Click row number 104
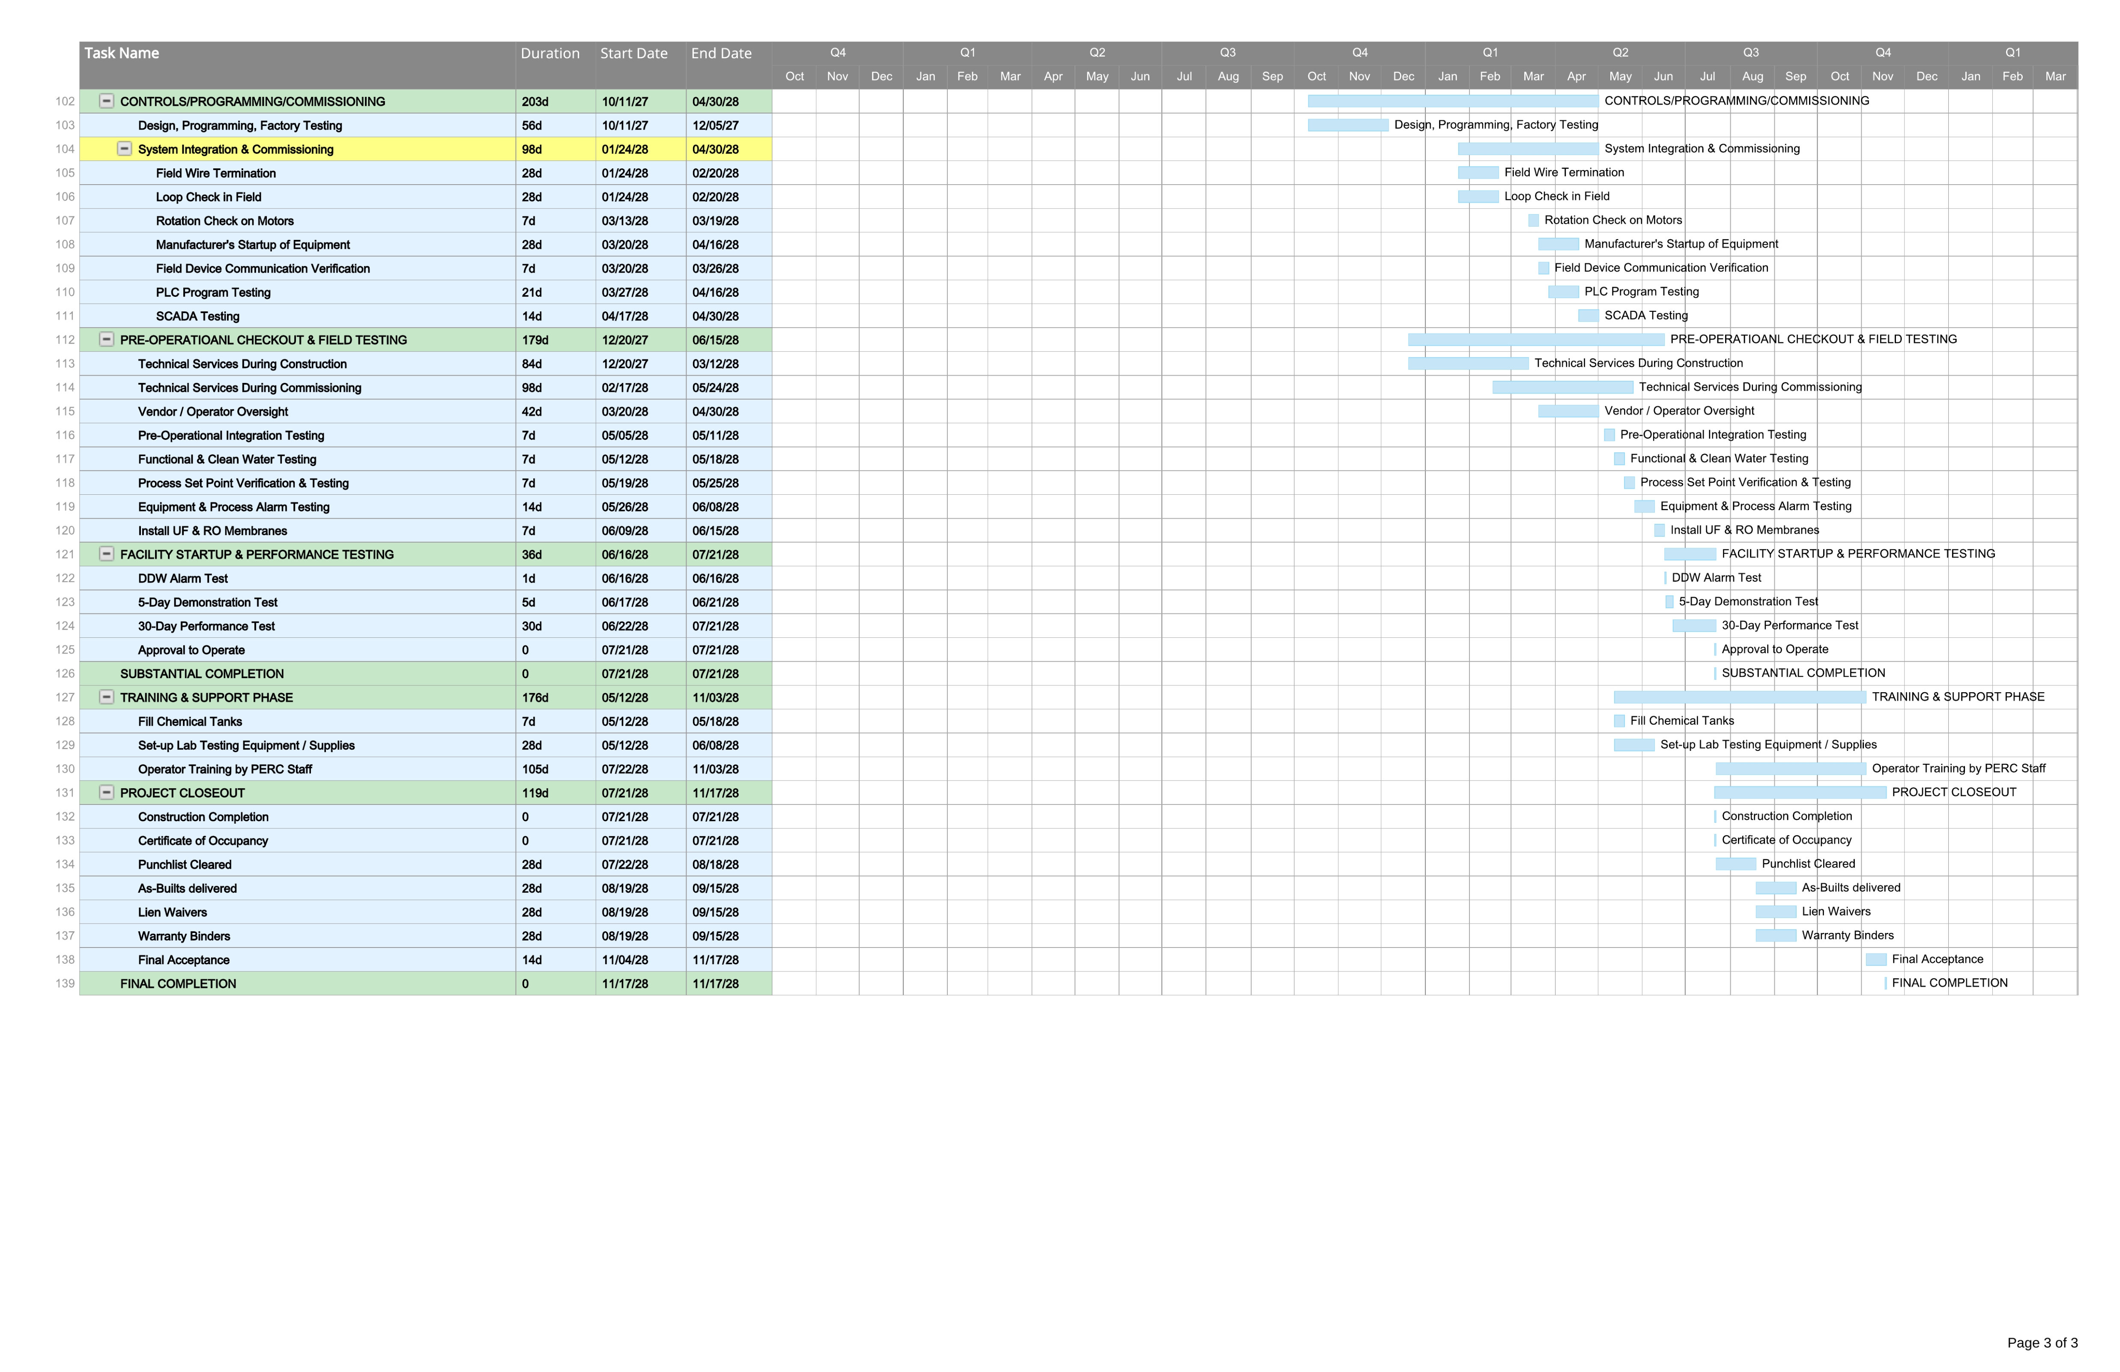 (65, 149)
